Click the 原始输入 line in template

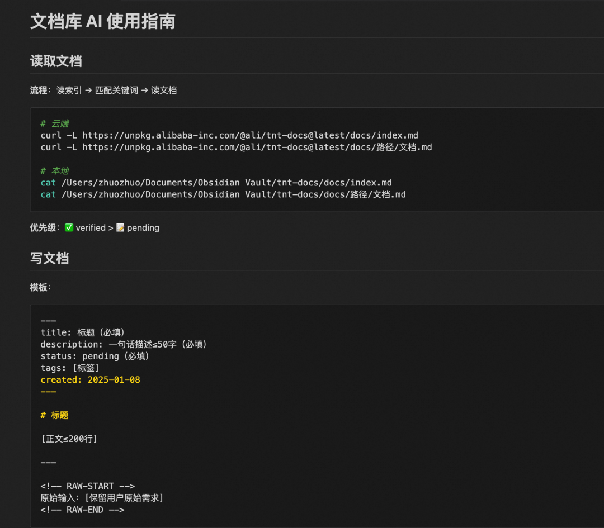coord(102,498)
